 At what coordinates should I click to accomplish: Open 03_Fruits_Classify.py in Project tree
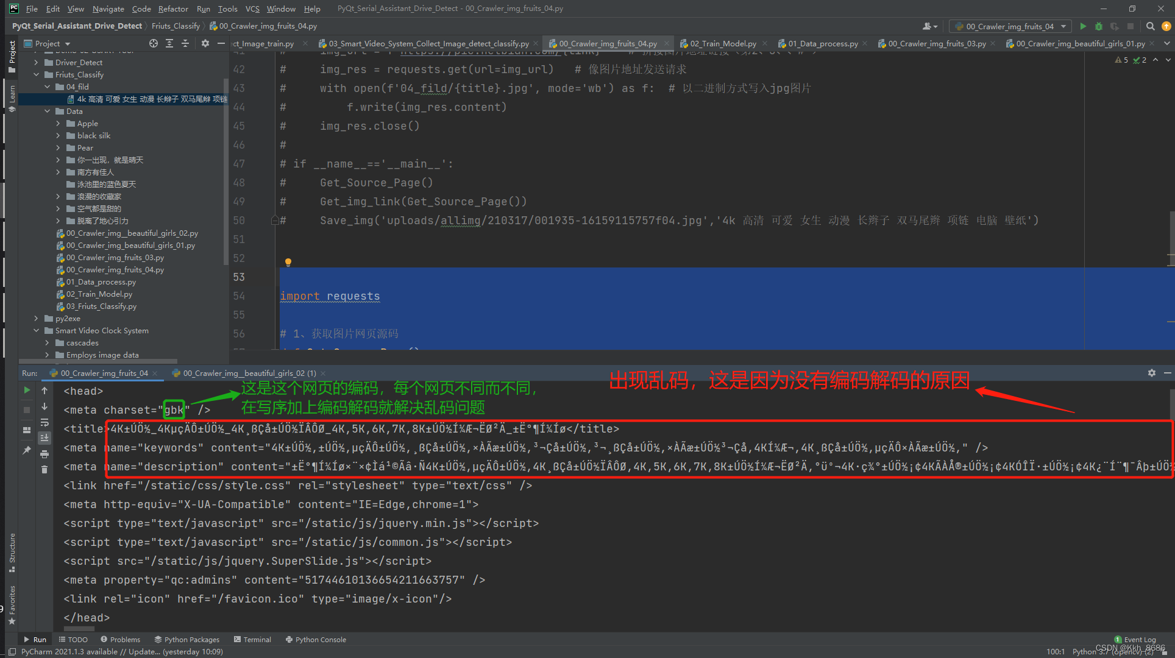click(101, 306)
